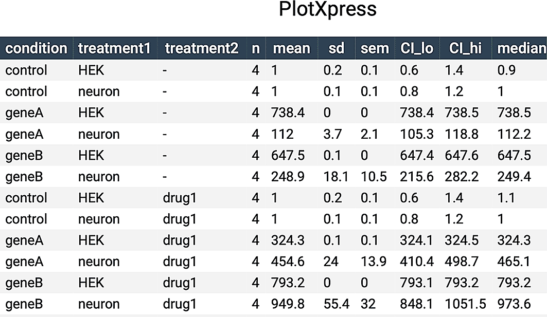Click the sd column header
547x317 pixels.
[x=337, y=48]
